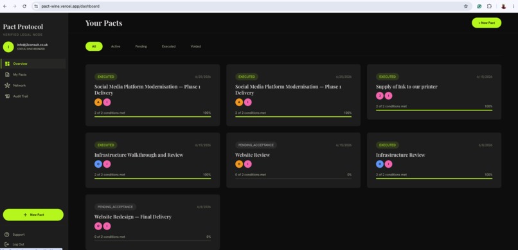The width and height of the screenshot is (518, 250).
Task: Open the Overview sidebar item
Action: [33, 64]
